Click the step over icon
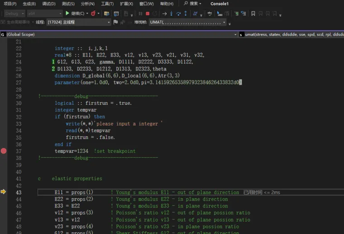 click(x=178, y=14)
